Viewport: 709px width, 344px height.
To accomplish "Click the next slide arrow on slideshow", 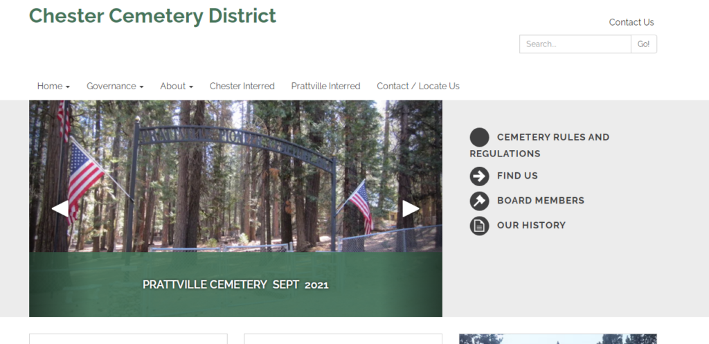I will pos(411,209).
